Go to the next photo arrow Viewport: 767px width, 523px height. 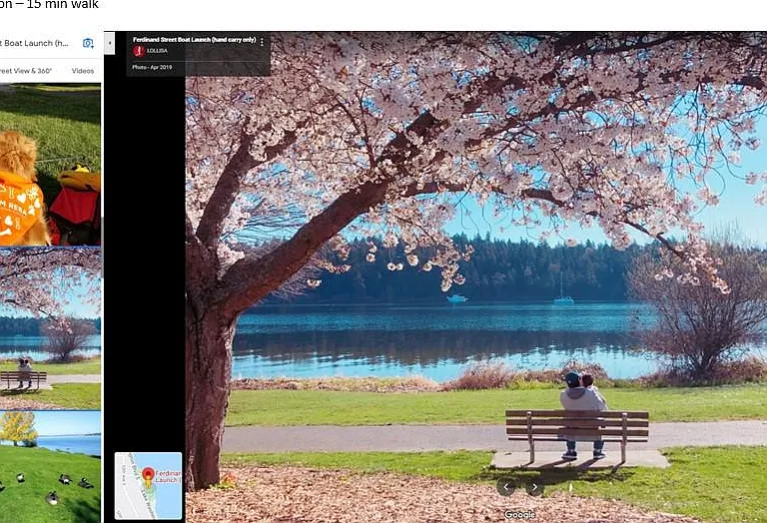534,487
